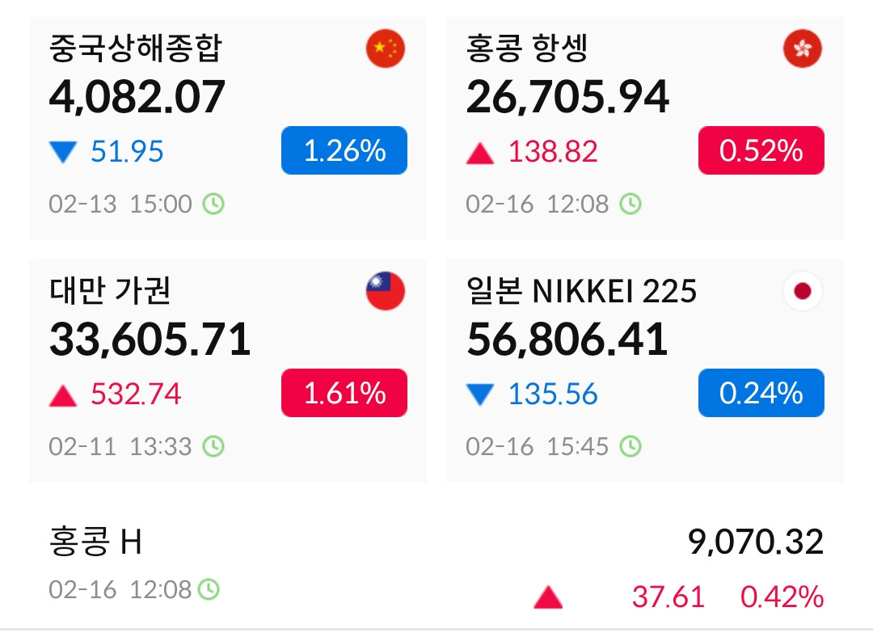Click the red 0.52% badge
This screenshot has width=873, height=637.
[x=761, y=150]
